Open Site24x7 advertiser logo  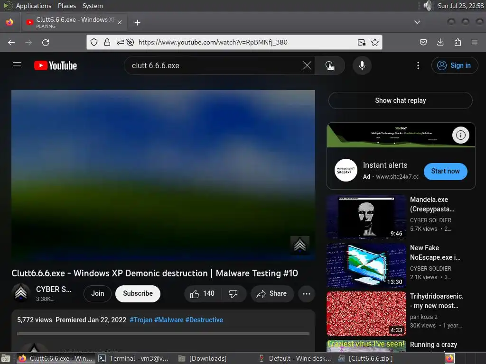tap(346, 170)
